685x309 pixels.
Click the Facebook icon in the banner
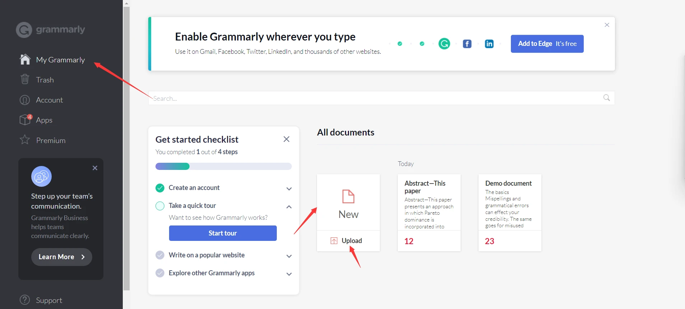(x=467, y=44)
